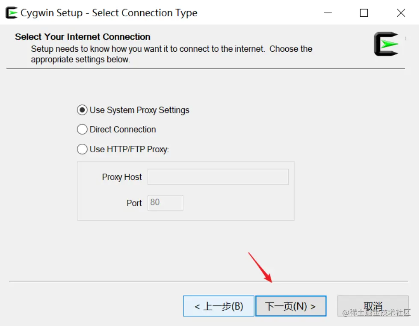The image size is (420, 326).
Task: Cancel setup with the 取消 button
Action: click(373, 306)
